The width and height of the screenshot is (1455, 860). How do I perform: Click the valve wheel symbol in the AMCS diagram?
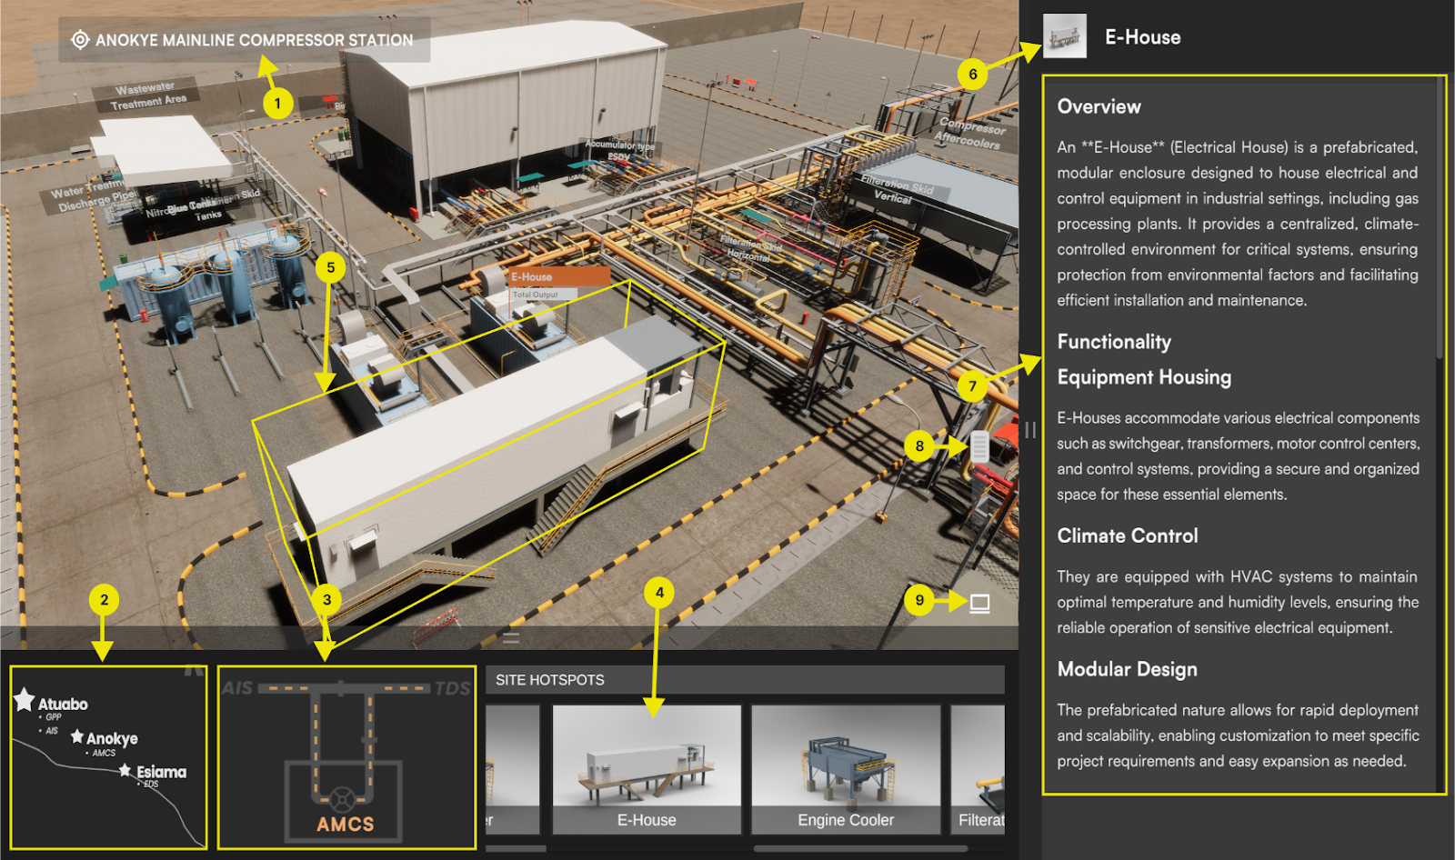point(343,801)
